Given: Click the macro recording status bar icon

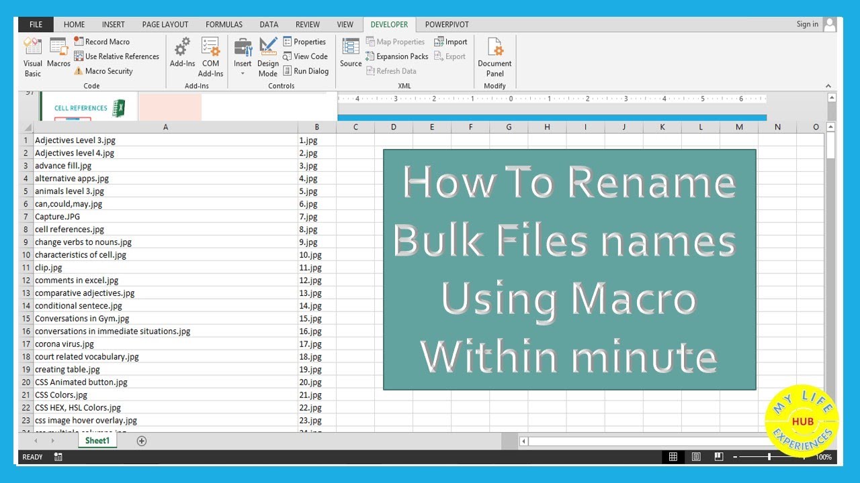Looking at the screenshot, I should (58, 457).
